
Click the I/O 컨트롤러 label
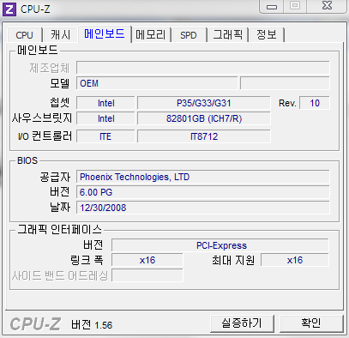[x=45, y=136]
